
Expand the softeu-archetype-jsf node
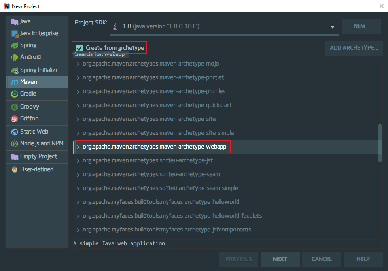pyautogui.click(x=78, y=161)
